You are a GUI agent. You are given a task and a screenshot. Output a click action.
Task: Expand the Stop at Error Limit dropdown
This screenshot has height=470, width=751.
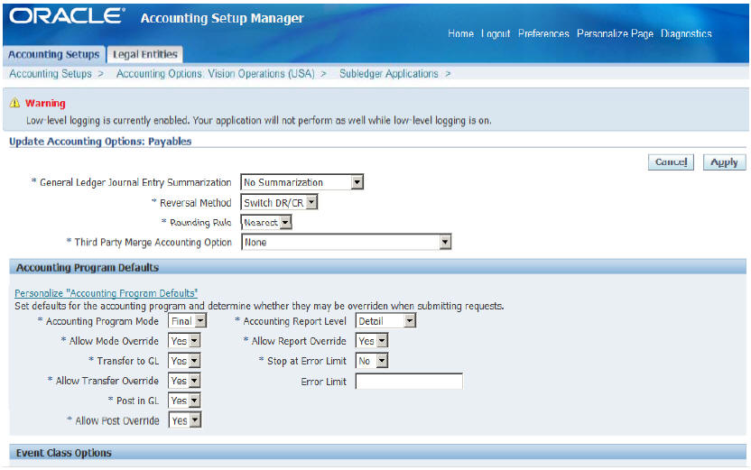pyautogui.click(x=371, y=361)
